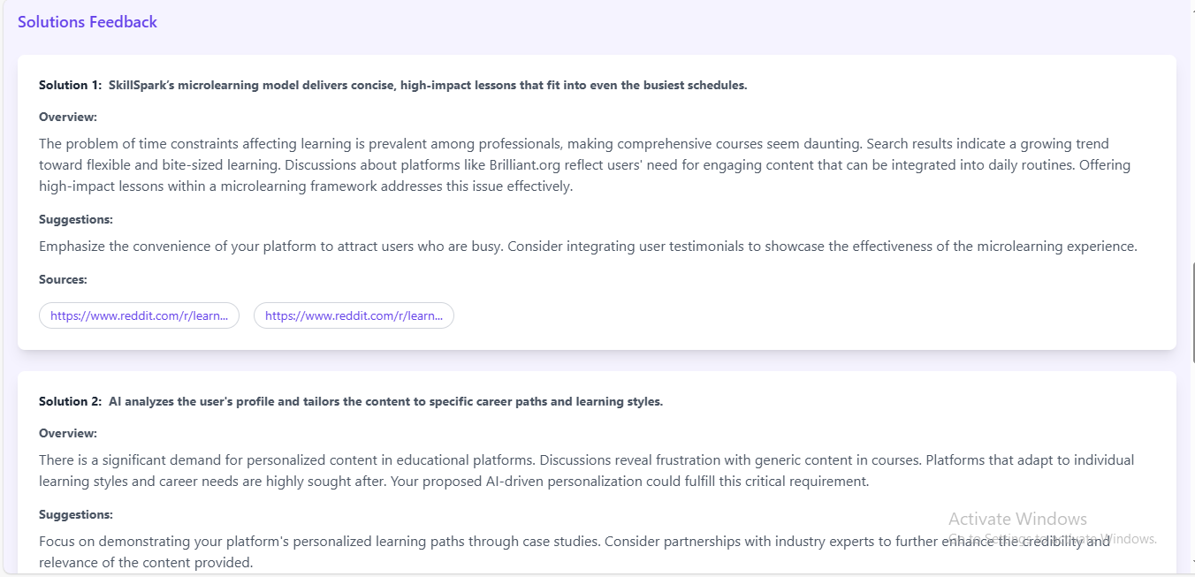Click the 'Emphasize the convenience' suggestion paragraph
1195x577 pixels.
588,247
